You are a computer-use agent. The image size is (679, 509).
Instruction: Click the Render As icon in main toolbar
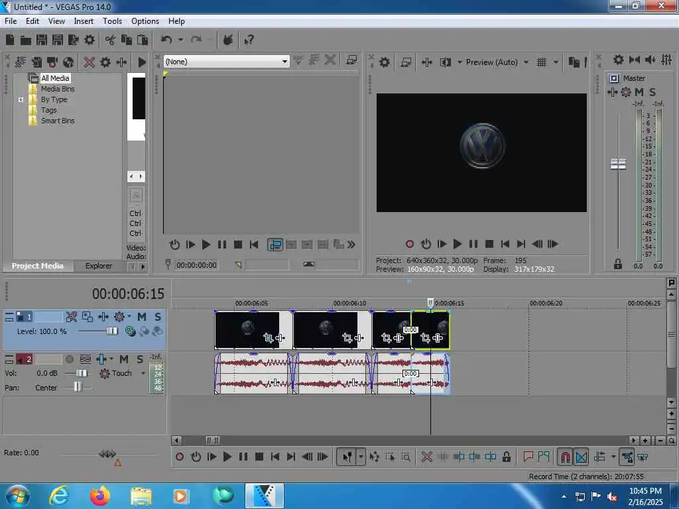[73, 40]
